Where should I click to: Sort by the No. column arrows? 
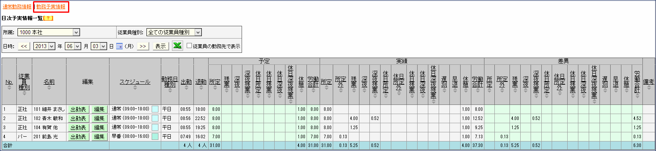pos(9,87)
